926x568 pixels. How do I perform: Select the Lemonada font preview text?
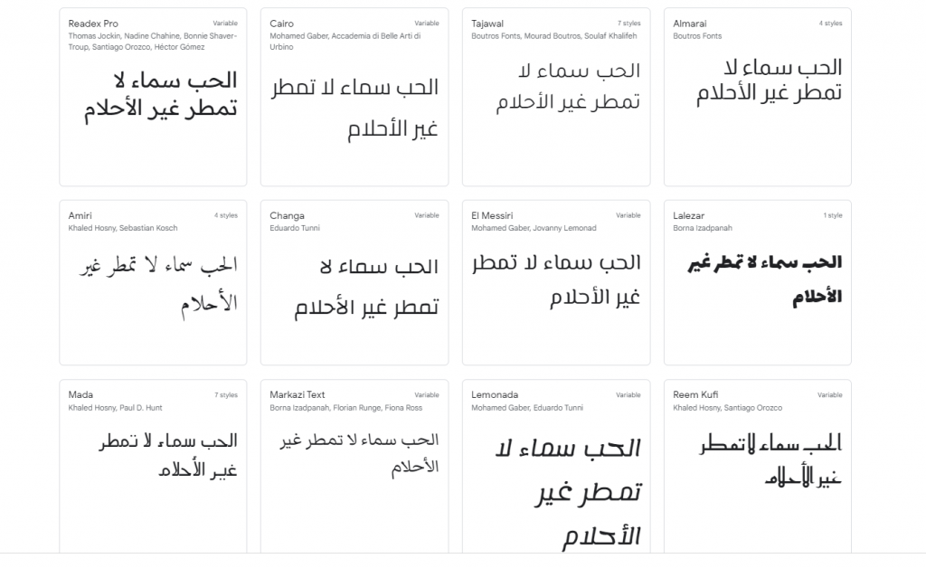point(568,493)
